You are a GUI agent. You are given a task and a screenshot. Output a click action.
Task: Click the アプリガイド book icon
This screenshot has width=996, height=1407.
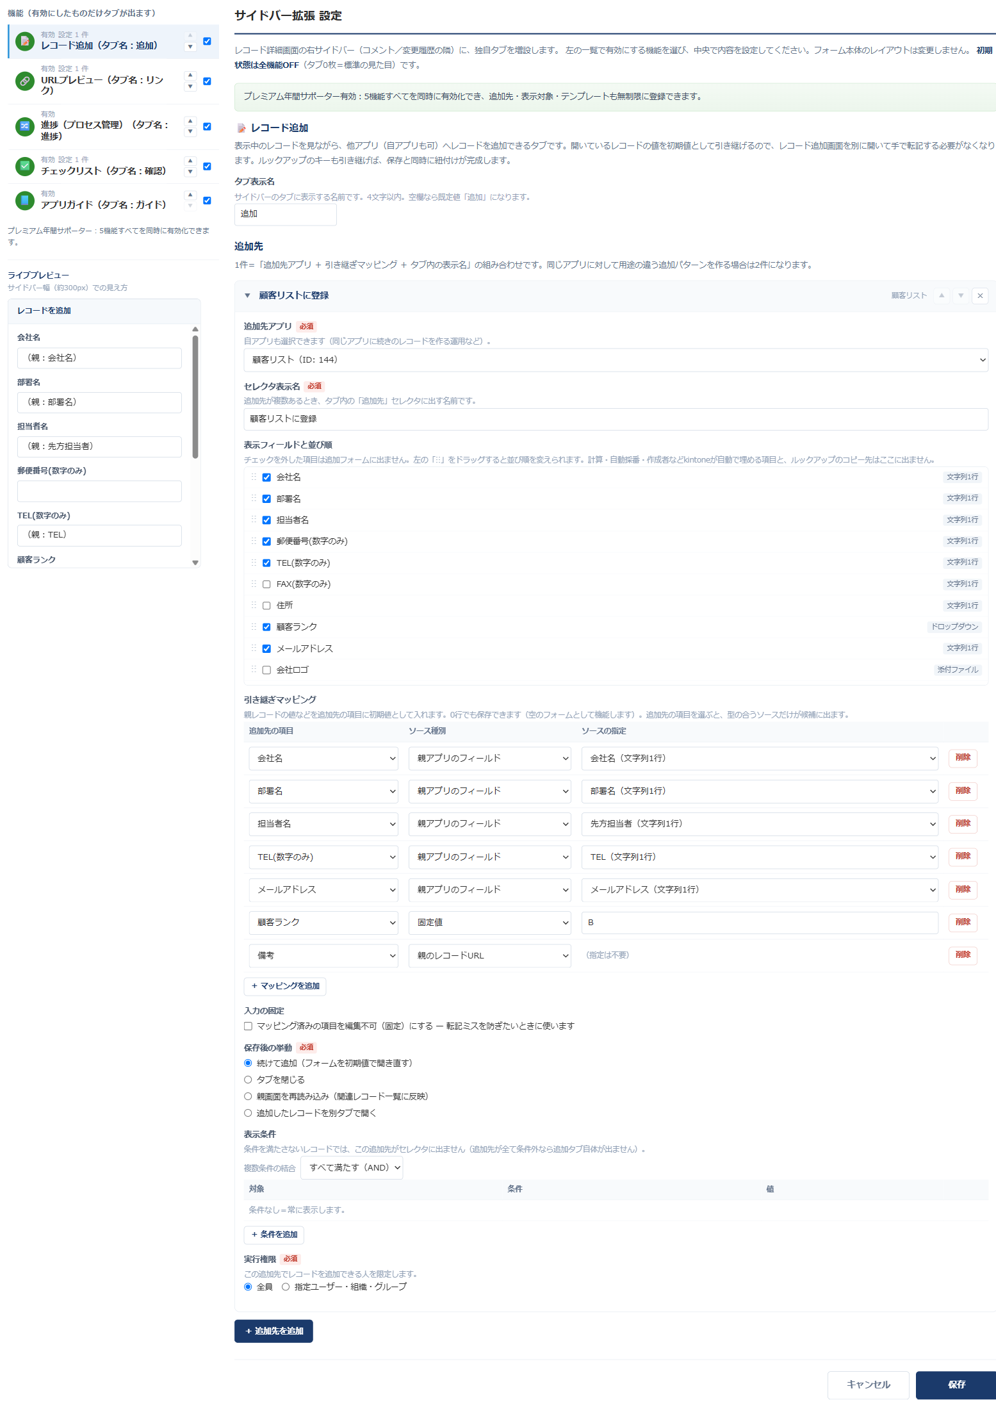(x=24, y=201)
